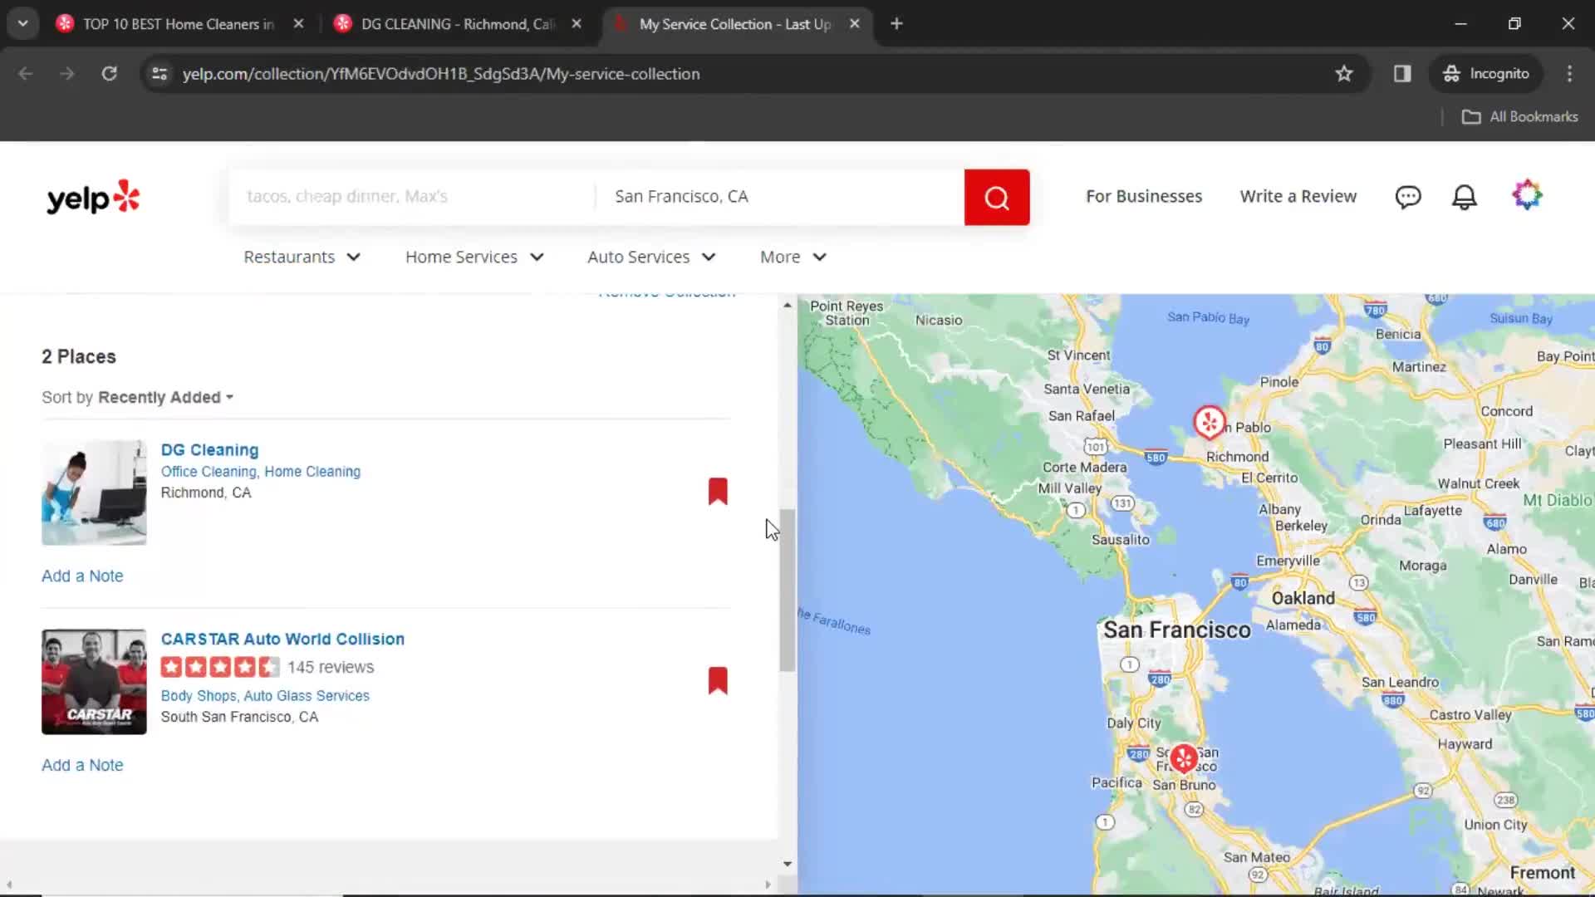Open a new browser tab

coord(896,24)
